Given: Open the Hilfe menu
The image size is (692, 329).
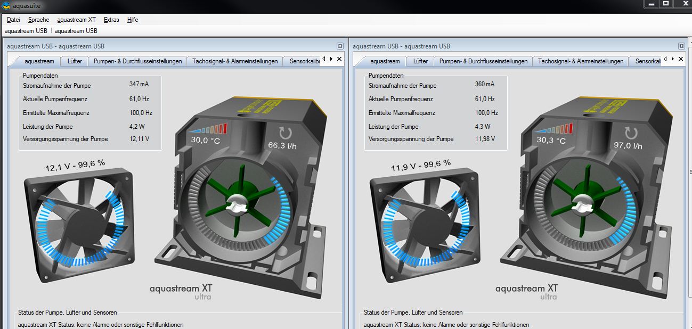Looking at the screenshot, I should pyautogui.click(x=133, y=20).
